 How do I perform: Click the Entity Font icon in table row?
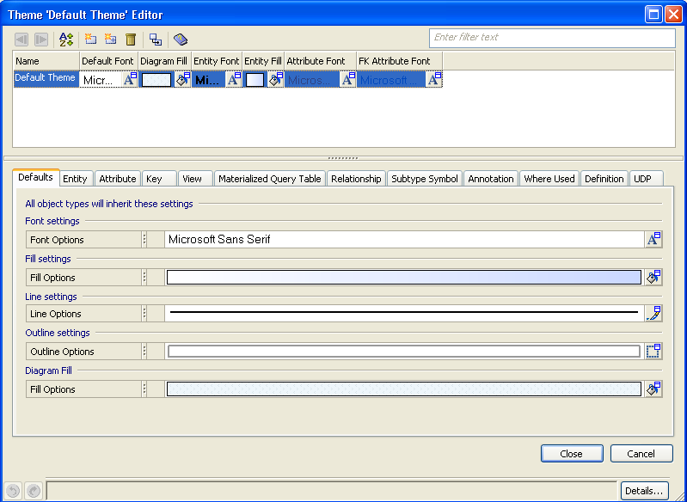point(233,80)
